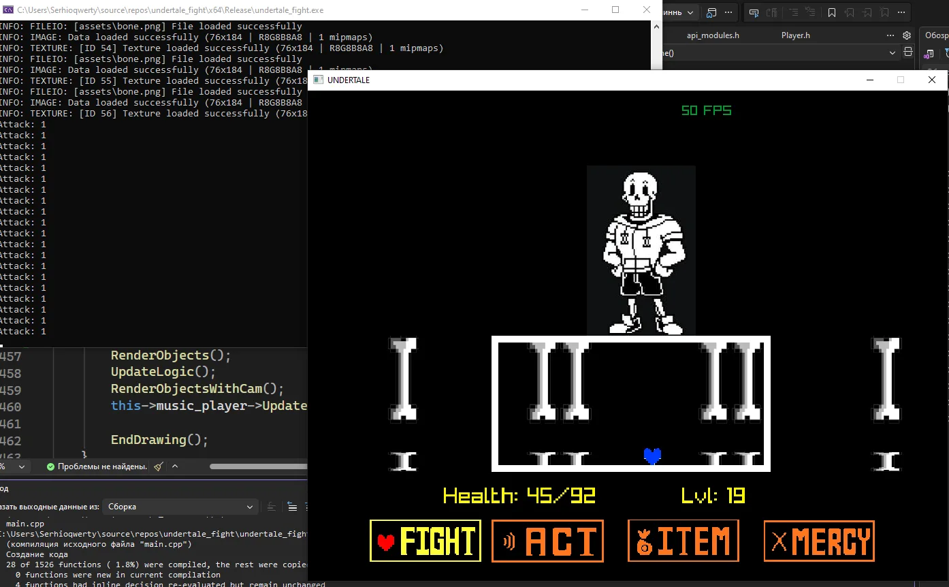Pick the MERCY battle option
The image size is (949, 587).
820,541
